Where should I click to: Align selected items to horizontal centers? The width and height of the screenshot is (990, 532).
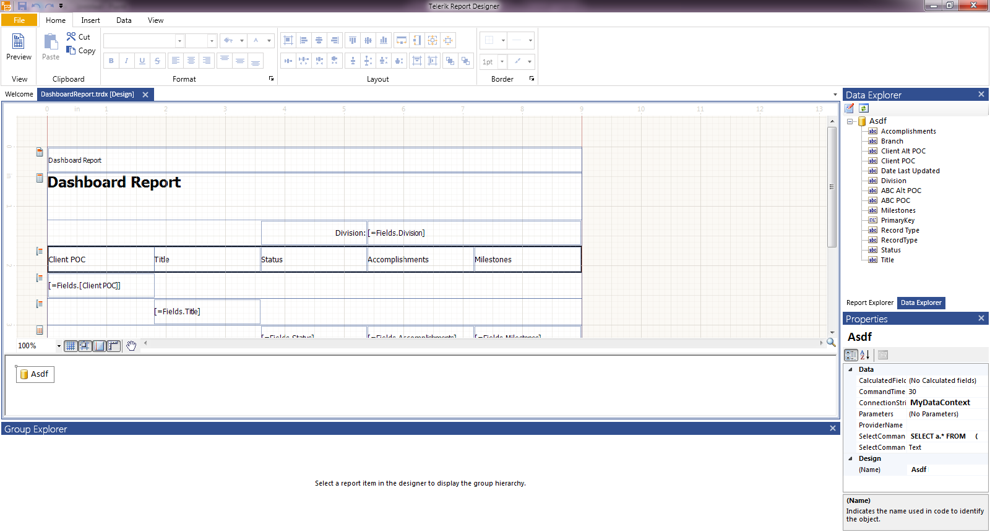pyautogui.click(x=319, y=40)
